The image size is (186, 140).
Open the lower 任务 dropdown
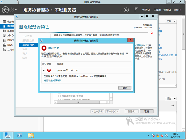click(x=171, y=99)
